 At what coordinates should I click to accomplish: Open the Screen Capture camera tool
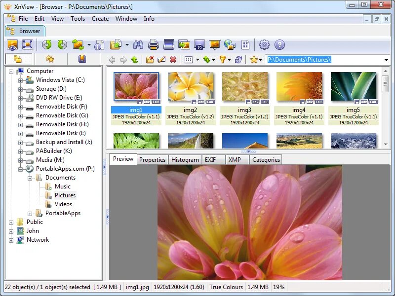click(x=199, y=44)
